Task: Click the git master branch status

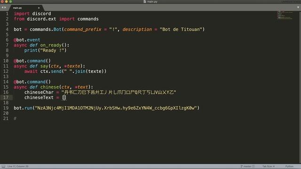Action: point(248,166)
